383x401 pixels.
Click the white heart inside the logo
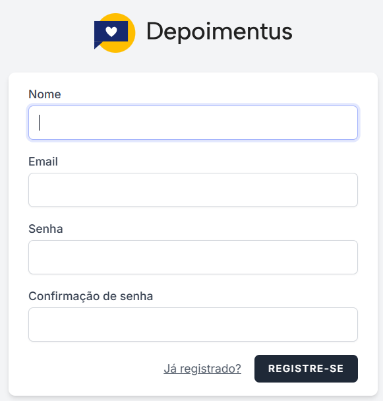click(x=111, y=32)
